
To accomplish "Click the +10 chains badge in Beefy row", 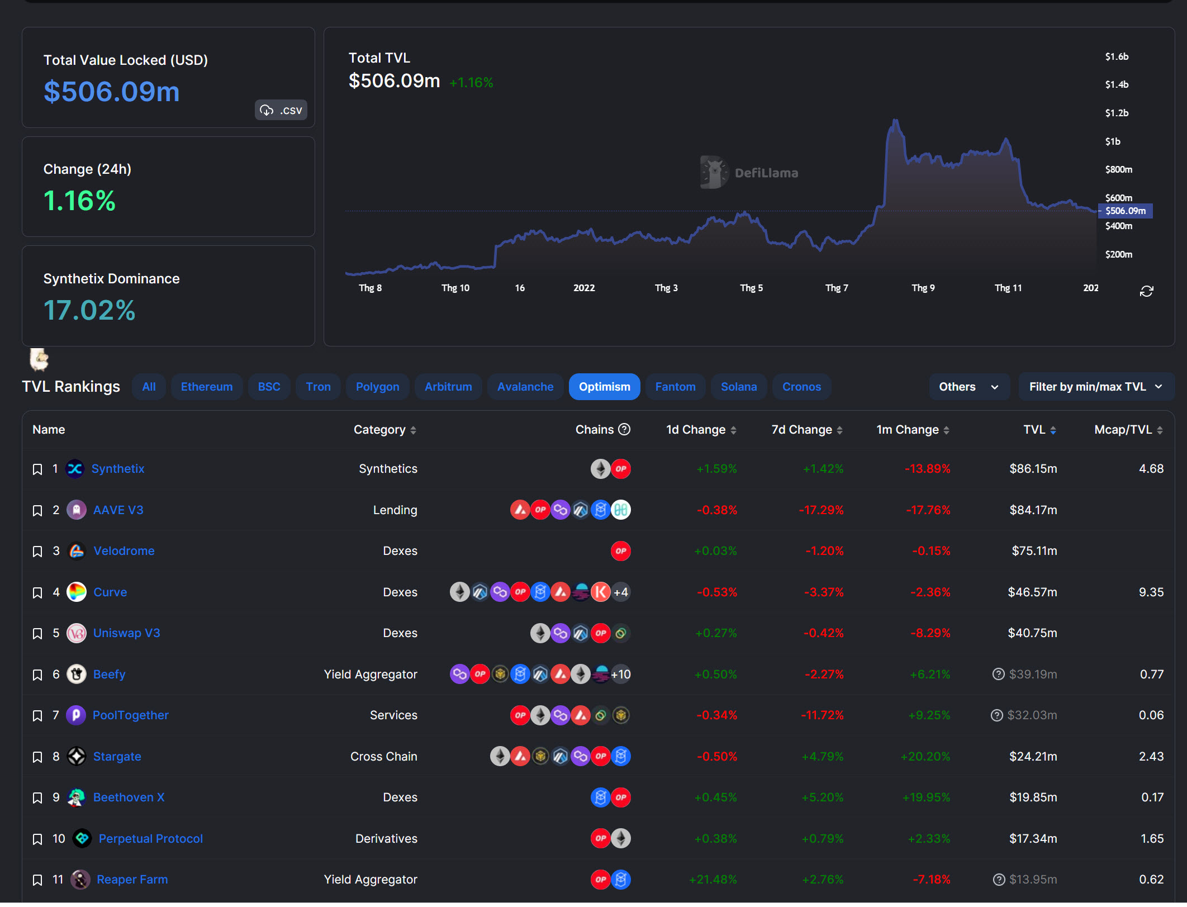I will pos(620,674).
